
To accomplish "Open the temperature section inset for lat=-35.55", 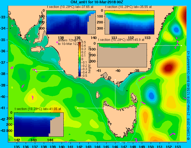I will tap(129, 22).
